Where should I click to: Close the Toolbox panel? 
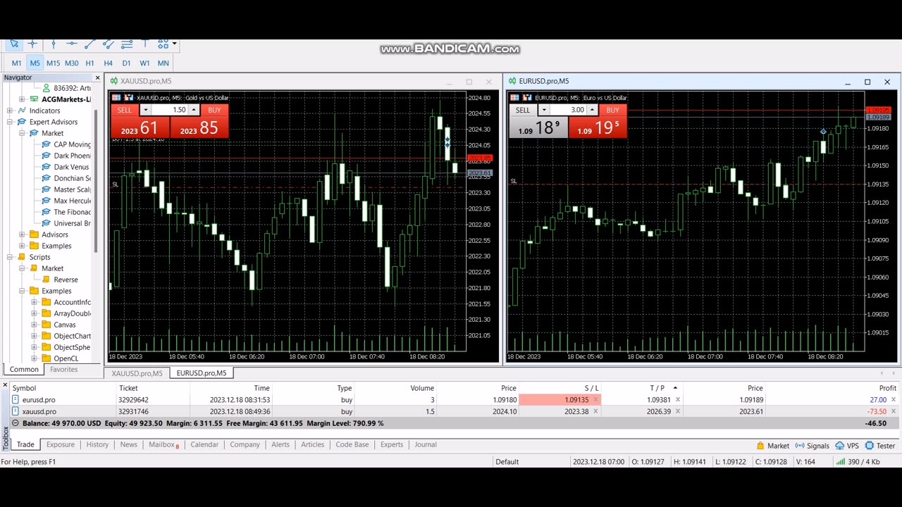tap(5, 385)
